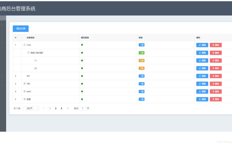Click the green valid icon for 789
Image resolution: width=232 pixels, height=145 pixels.
point(82,84)
